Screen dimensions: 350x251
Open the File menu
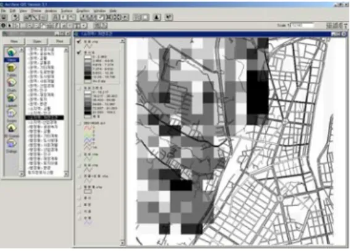coord(3,10)
